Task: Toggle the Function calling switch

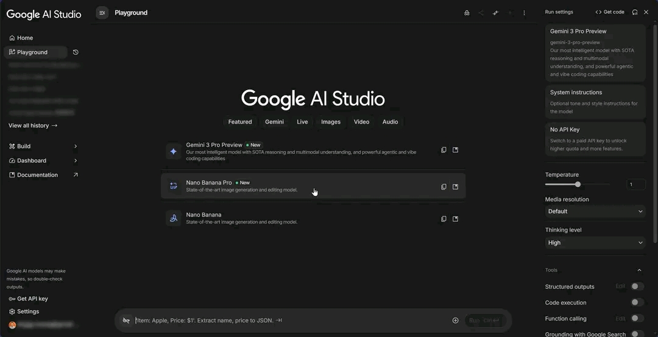Action: pos(637,319)
